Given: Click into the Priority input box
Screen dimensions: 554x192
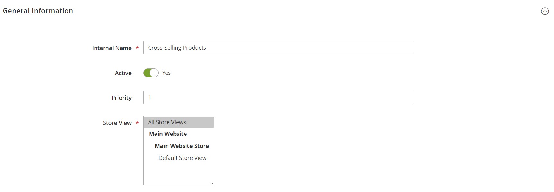Looking at the screenshot, I should coord(278,98).
